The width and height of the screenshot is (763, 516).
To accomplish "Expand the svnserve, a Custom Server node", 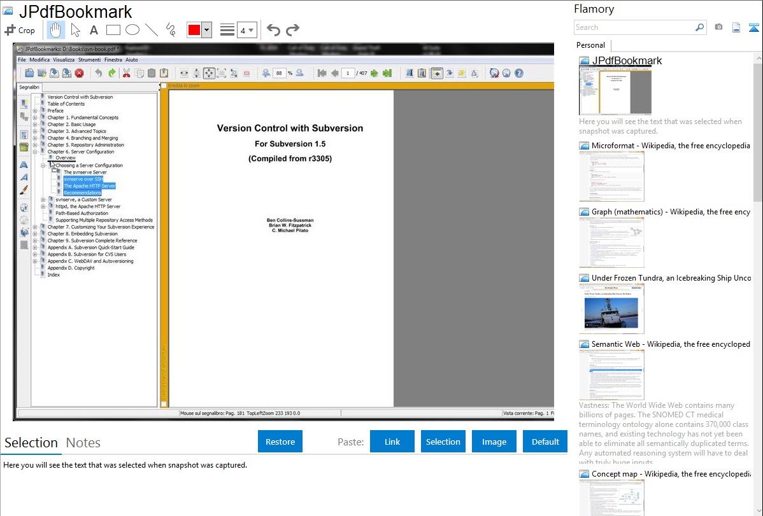I will 43,200.
